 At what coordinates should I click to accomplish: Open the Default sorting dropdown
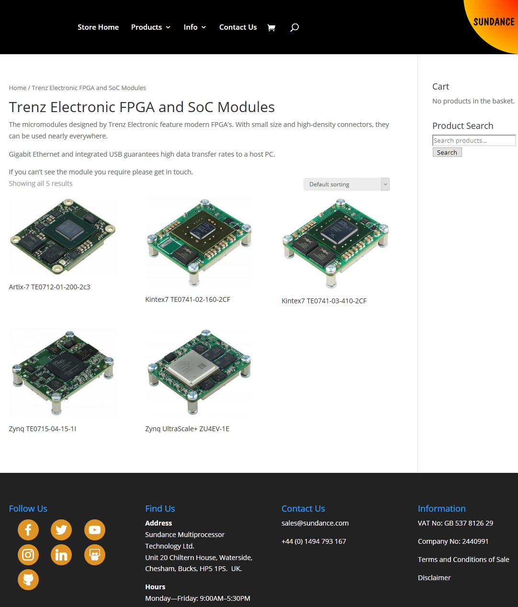coord(347,184)
